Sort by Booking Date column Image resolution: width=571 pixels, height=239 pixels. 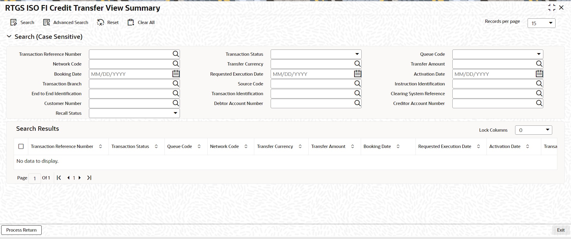(x=398, y=146)
